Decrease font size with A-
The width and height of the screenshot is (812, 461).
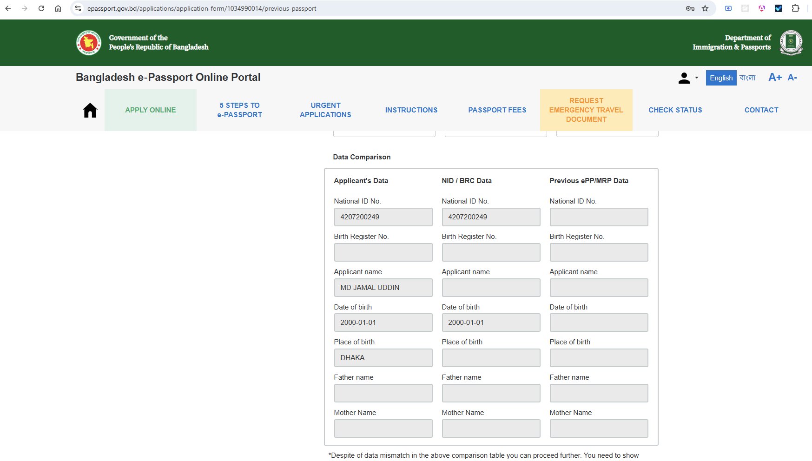792,78
